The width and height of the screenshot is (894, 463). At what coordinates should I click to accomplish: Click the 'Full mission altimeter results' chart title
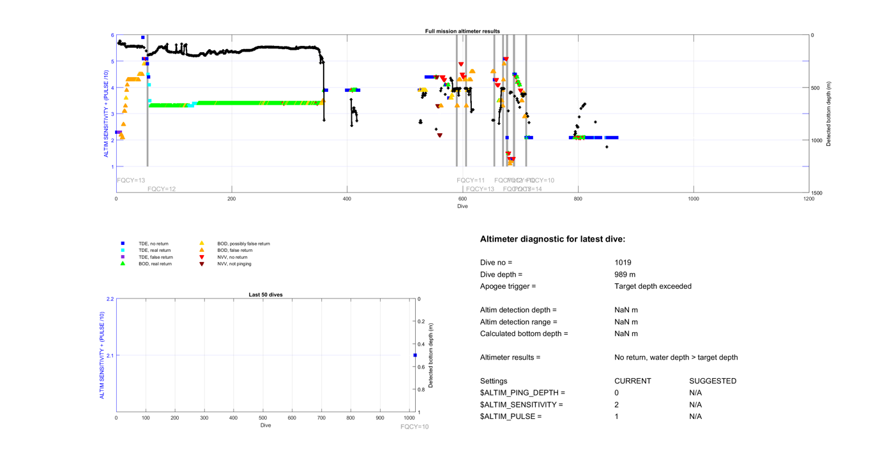coord(462,31)
